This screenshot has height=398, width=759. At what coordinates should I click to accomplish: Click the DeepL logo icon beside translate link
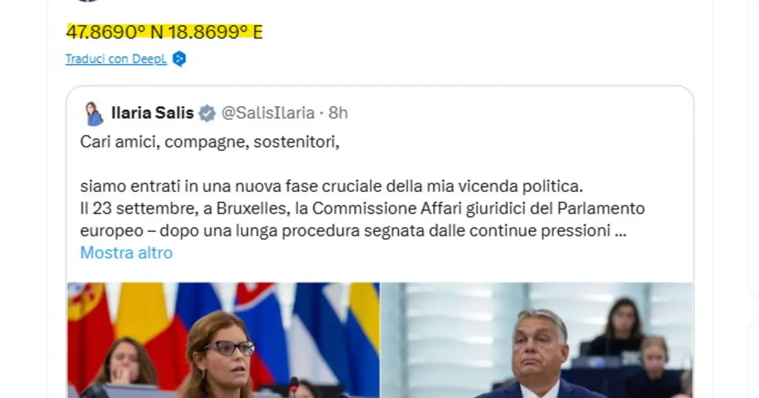point(180,59)
